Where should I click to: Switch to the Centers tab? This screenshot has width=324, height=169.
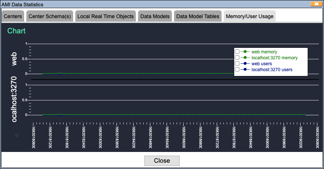[13, 16]
